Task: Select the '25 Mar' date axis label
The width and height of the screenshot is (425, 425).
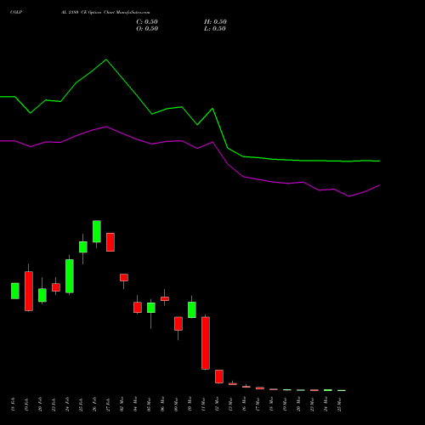Action: point(339,405)
